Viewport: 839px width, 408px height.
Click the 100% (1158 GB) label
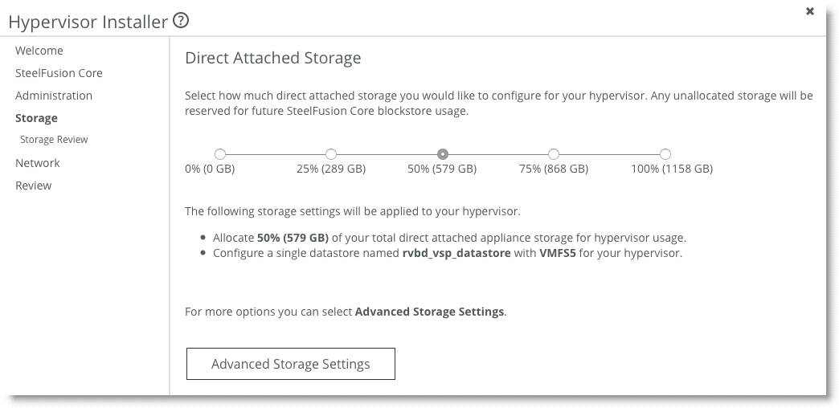pyautogui.click(x=672, y=169)
